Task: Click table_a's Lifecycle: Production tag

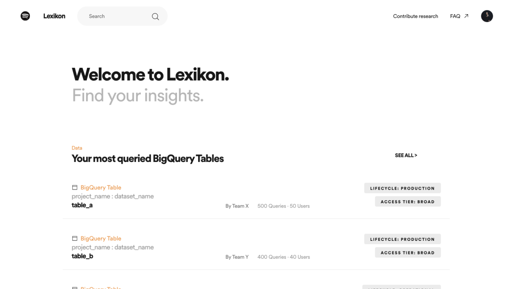Action: click(x=402, y=188)
